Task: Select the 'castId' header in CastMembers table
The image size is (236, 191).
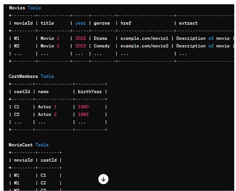Action: click(22, 92)
